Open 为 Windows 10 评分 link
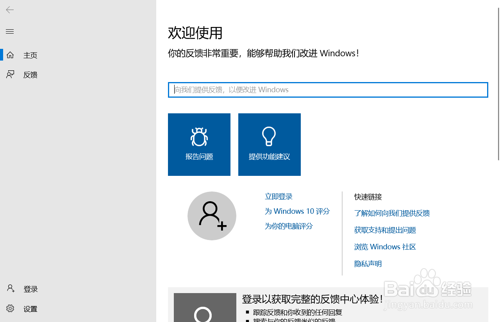This screenshot has width=500, height=322. [297, 211]
